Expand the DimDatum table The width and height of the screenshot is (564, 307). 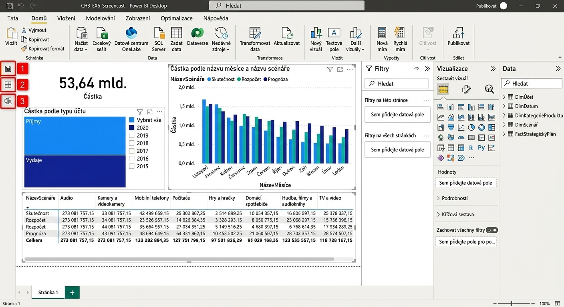pos(504,106)
